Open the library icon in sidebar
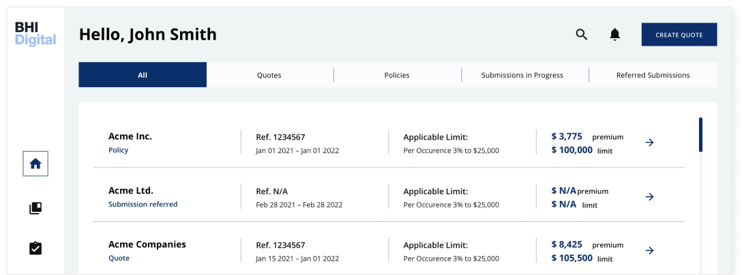 [x=35, y=208]
